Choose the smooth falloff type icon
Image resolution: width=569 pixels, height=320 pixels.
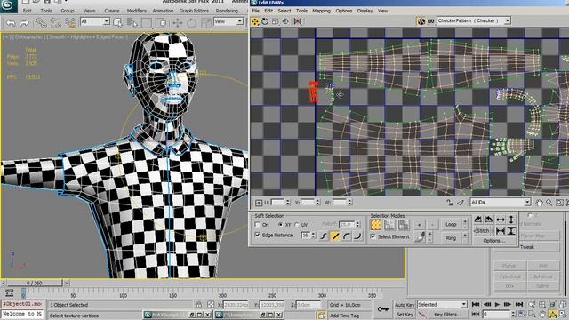coord(324,236)
